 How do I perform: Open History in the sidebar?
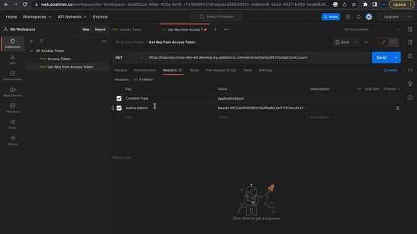click(x=12, y=140)
